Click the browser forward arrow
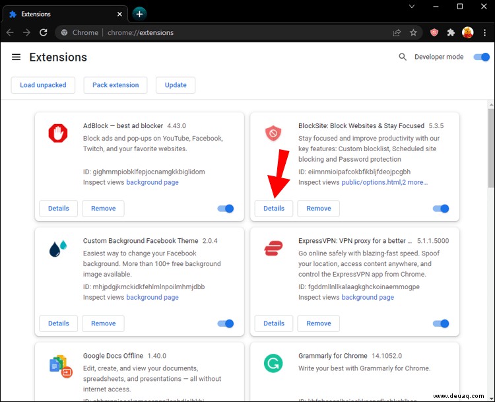The image size is (495, 402). point(27,32)
